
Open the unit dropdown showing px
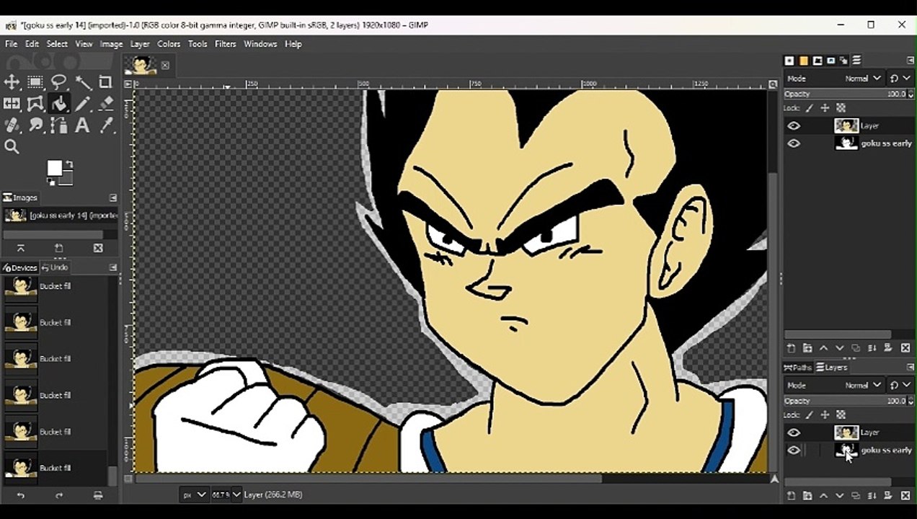[x=194, y=494]
